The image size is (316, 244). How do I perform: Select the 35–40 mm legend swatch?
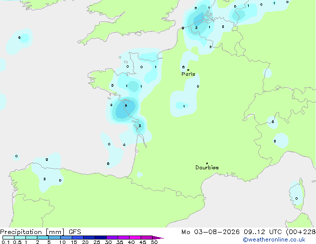click(x=124, y=238)
